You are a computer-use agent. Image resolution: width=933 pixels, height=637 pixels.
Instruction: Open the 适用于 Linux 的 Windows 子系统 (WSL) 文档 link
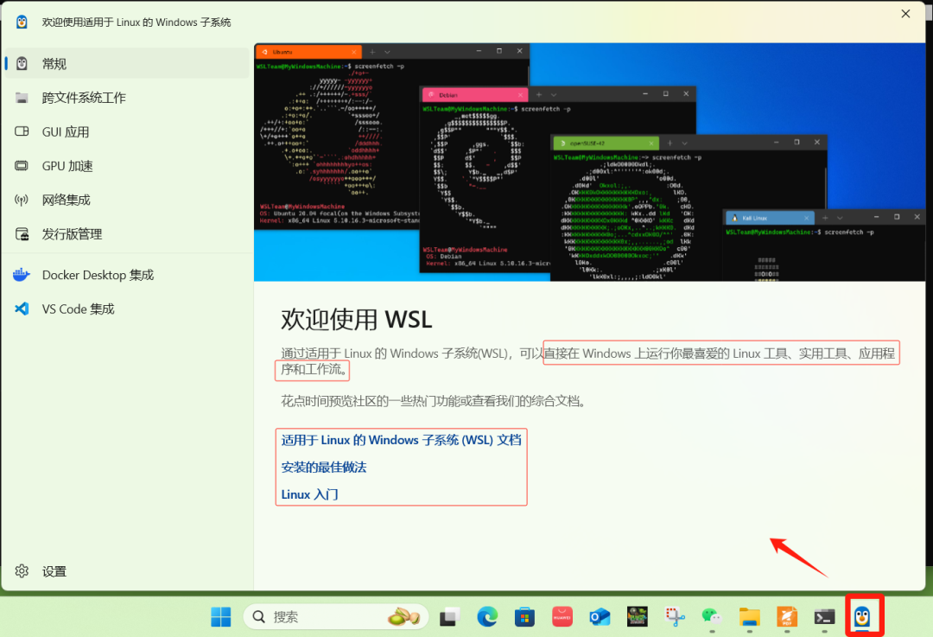click(x=401, y=440)
